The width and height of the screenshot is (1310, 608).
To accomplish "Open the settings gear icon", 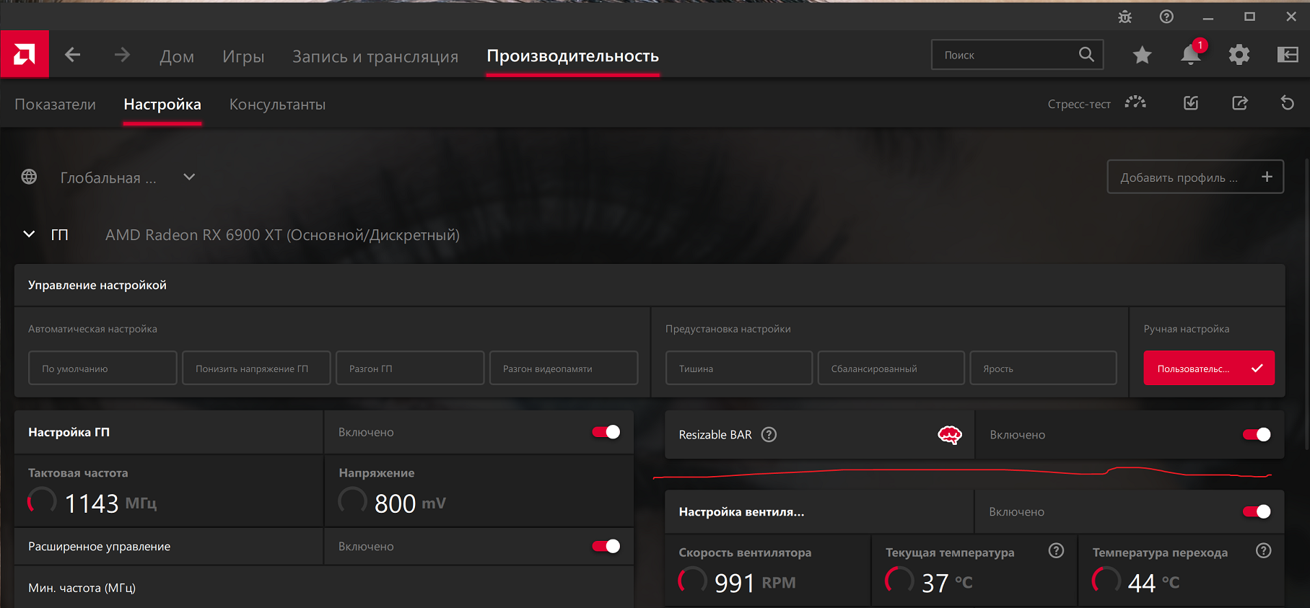I will click(x=1239, y=55).
